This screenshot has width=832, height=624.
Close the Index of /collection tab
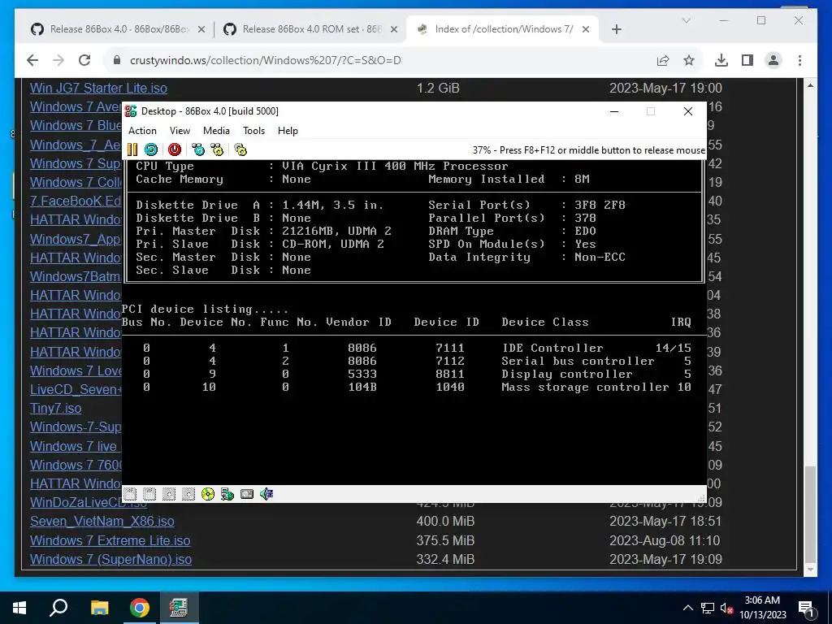(586, 30)
